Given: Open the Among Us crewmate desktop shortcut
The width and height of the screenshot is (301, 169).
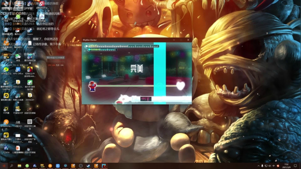Looking at the screenshot, I should [x=30, y=72].
